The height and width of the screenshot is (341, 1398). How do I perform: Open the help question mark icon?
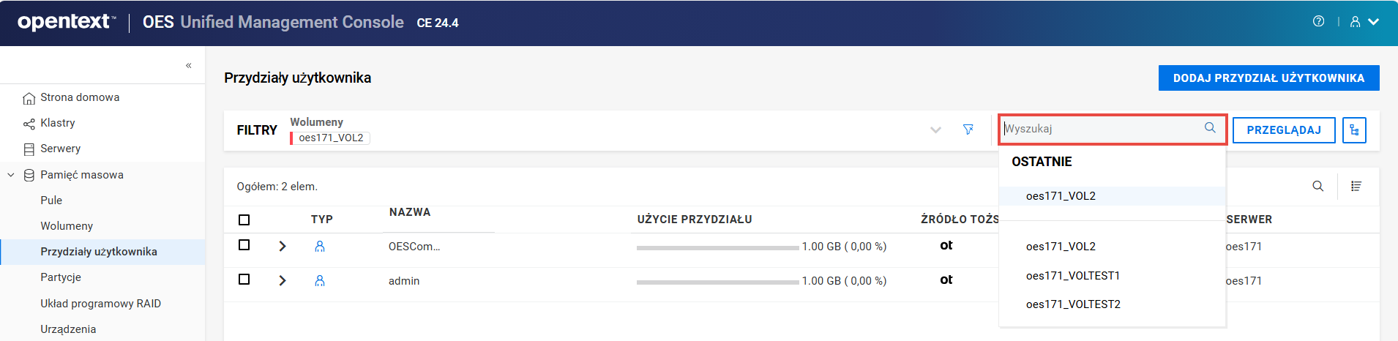1318,22
